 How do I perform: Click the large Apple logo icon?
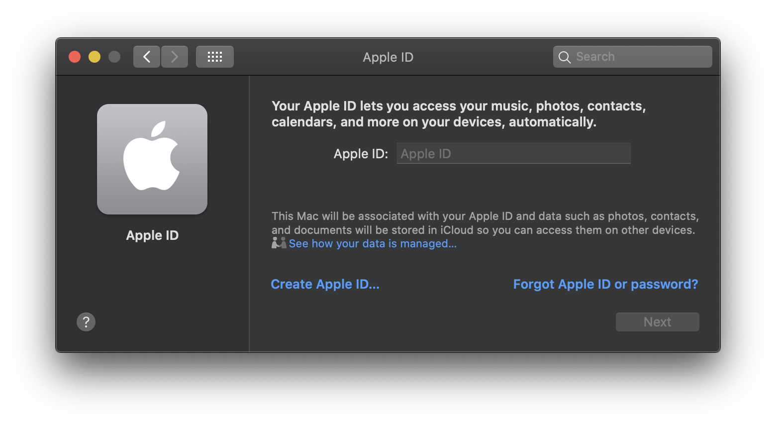pyautogui.click(x=152, y=159)
